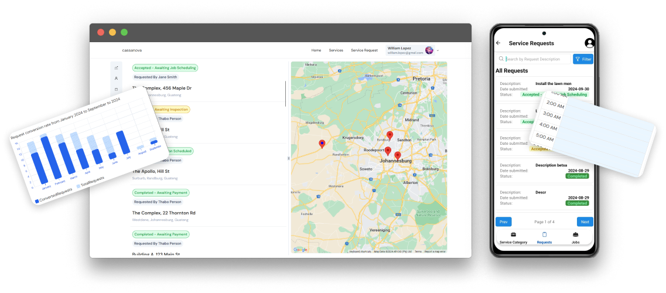Tap the phone's account avatar icon
The height and width of the screenshot is (293, 666).
(589, 43)
